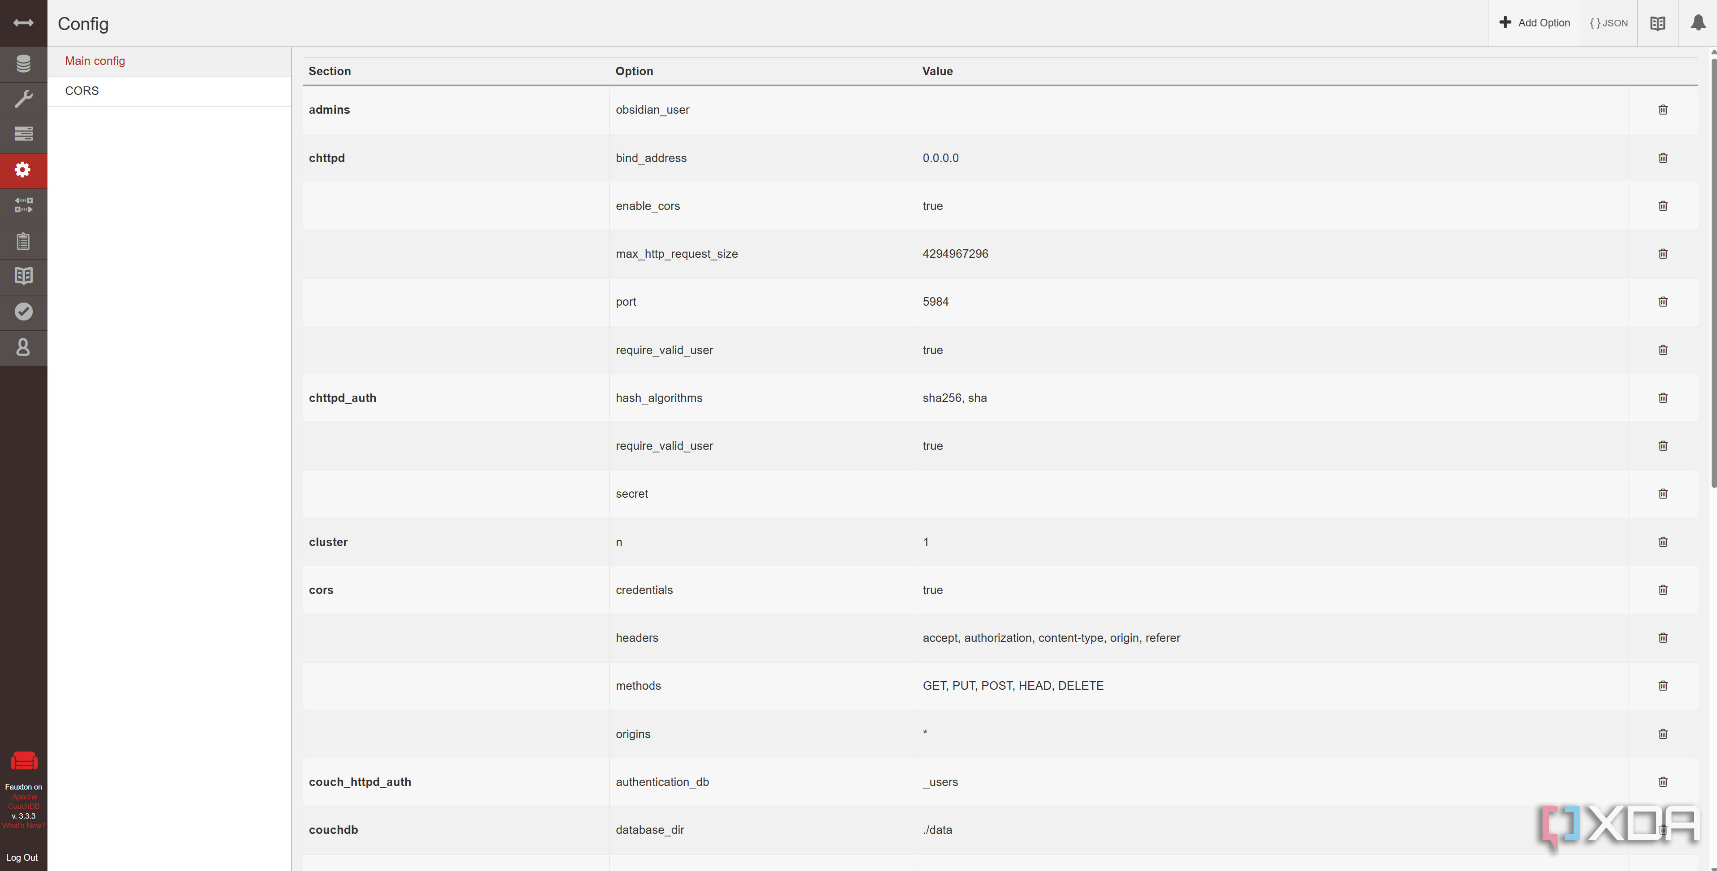The image size is (1717, 871).
Task: Delete the obsidian_user admin option
Action: (x=1663, y=110)
